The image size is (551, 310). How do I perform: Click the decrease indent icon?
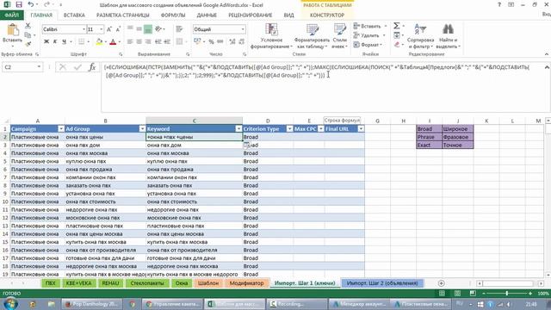point(158,42)
